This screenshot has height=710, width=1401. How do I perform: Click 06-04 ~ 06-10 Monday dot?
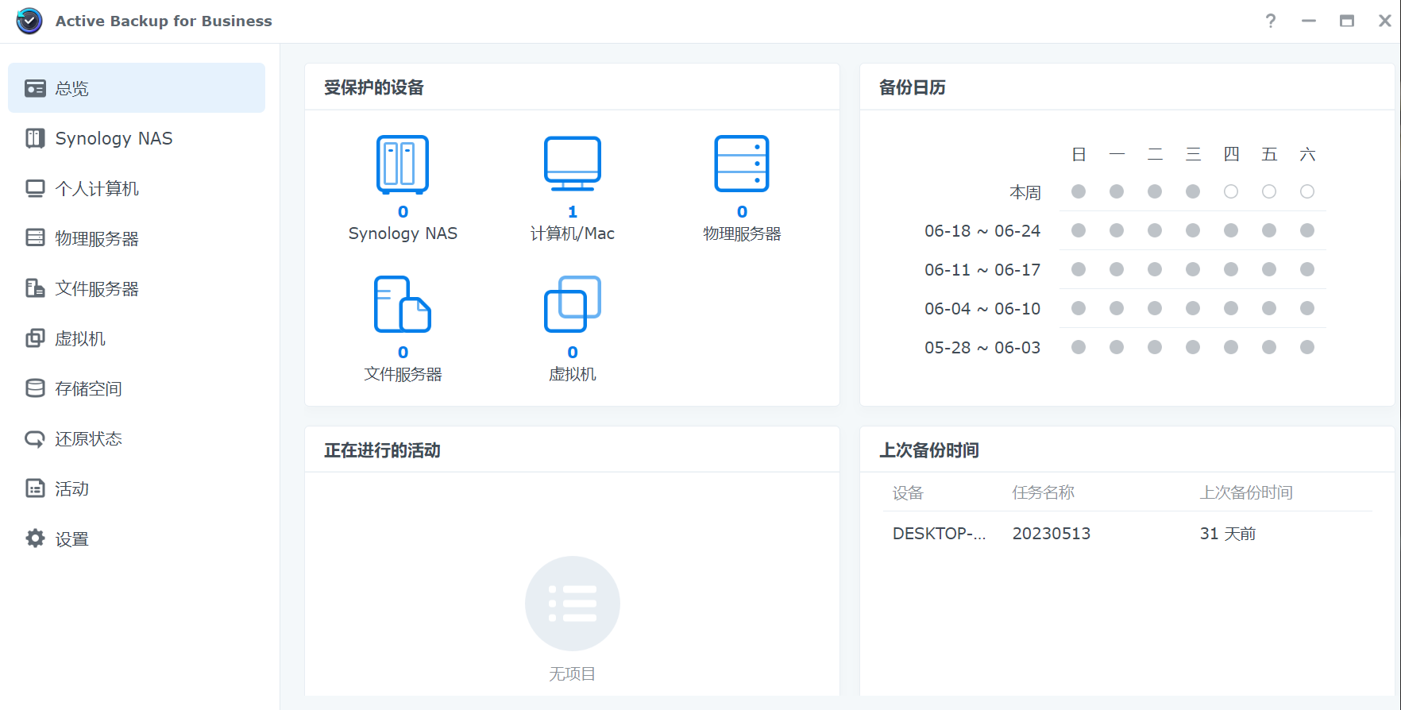click(x=1117, y=308)
